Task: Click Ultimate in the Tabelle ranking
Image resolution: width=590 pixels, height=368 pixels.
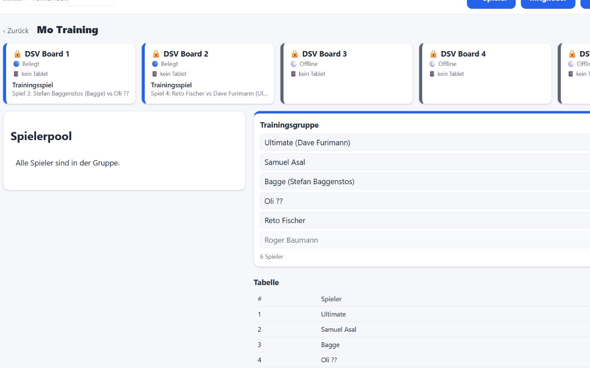Action: pyautogui.click(x=333, y=314)
